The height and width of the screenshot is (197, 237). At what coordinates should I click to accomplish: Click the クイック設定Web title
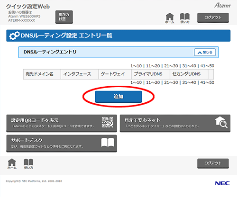(28, 7)
